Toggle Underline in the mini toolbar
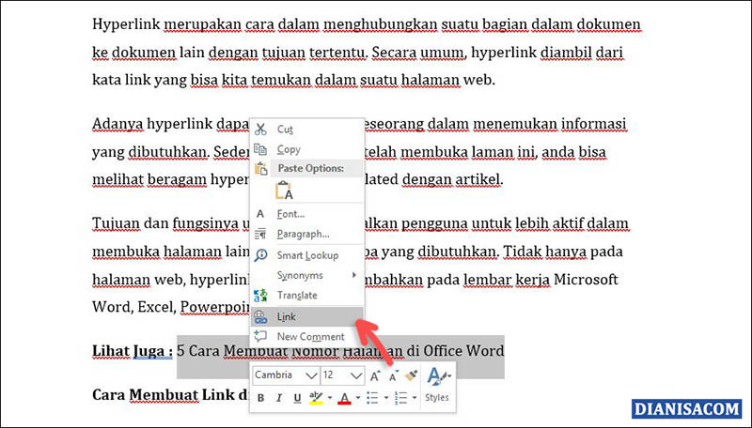 pos(297,398)
